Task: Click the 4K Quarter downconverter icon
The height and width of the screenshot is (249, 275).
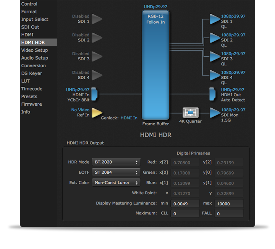Action: (190, 112)
